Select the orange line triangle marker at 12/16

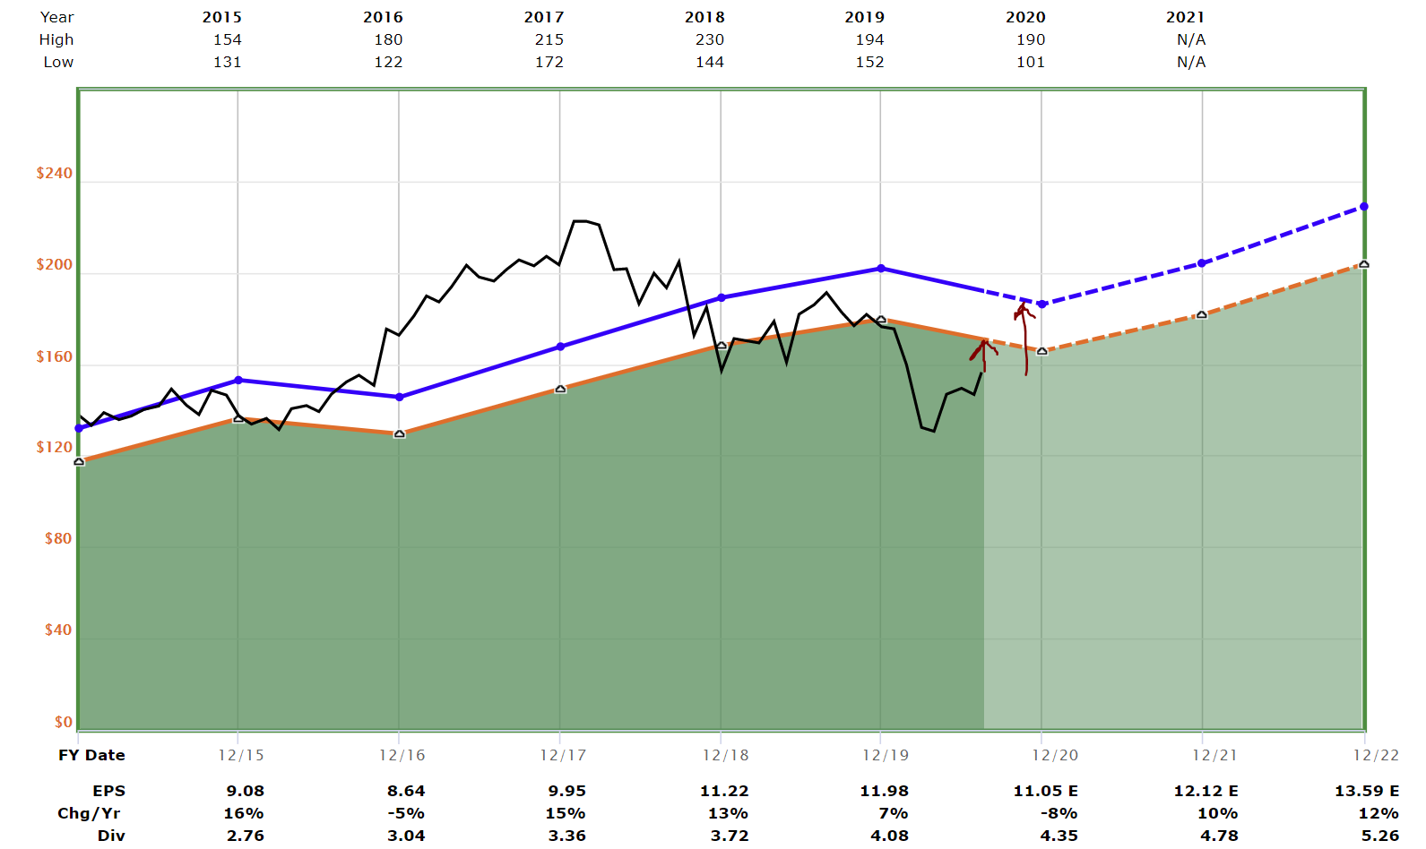(400, 434)
